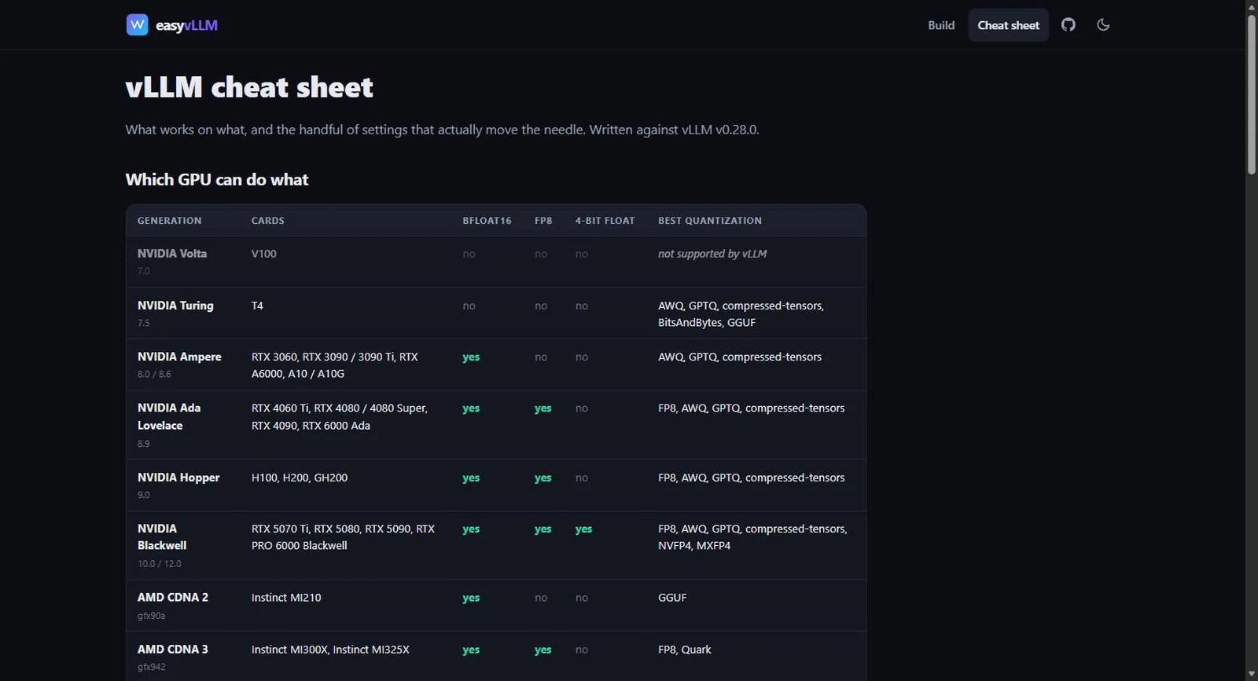Click the BFLOAT16 column header
Viewport: 1258px width, 681px height.
tap(487, 221)
